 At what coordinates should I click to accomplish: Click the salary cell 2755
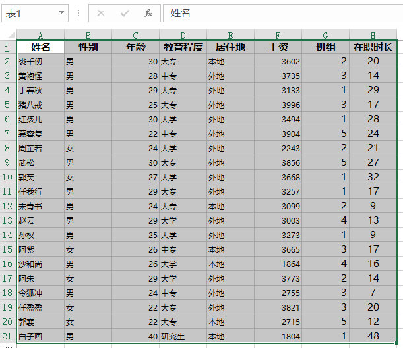tap(278, 293)
